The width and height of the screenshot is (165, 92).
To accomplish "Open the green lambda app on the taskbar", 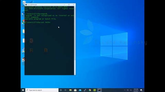I will tap(95, 90).
